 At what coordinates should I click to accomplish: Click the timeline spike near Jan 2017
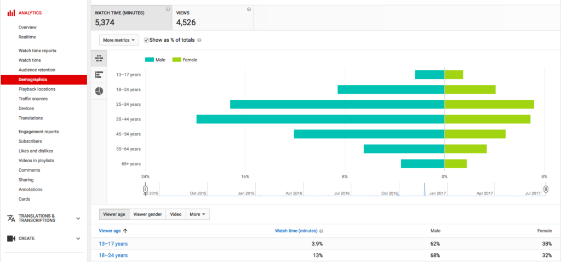425,189
